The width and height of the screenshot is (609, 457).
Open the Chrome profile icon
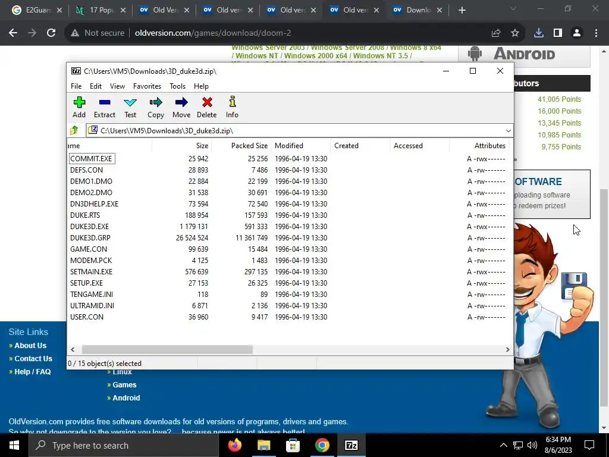[x=577, y=33]
